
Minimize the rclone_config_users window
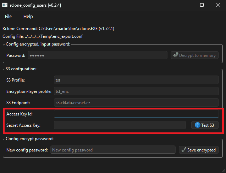point(186,5)
